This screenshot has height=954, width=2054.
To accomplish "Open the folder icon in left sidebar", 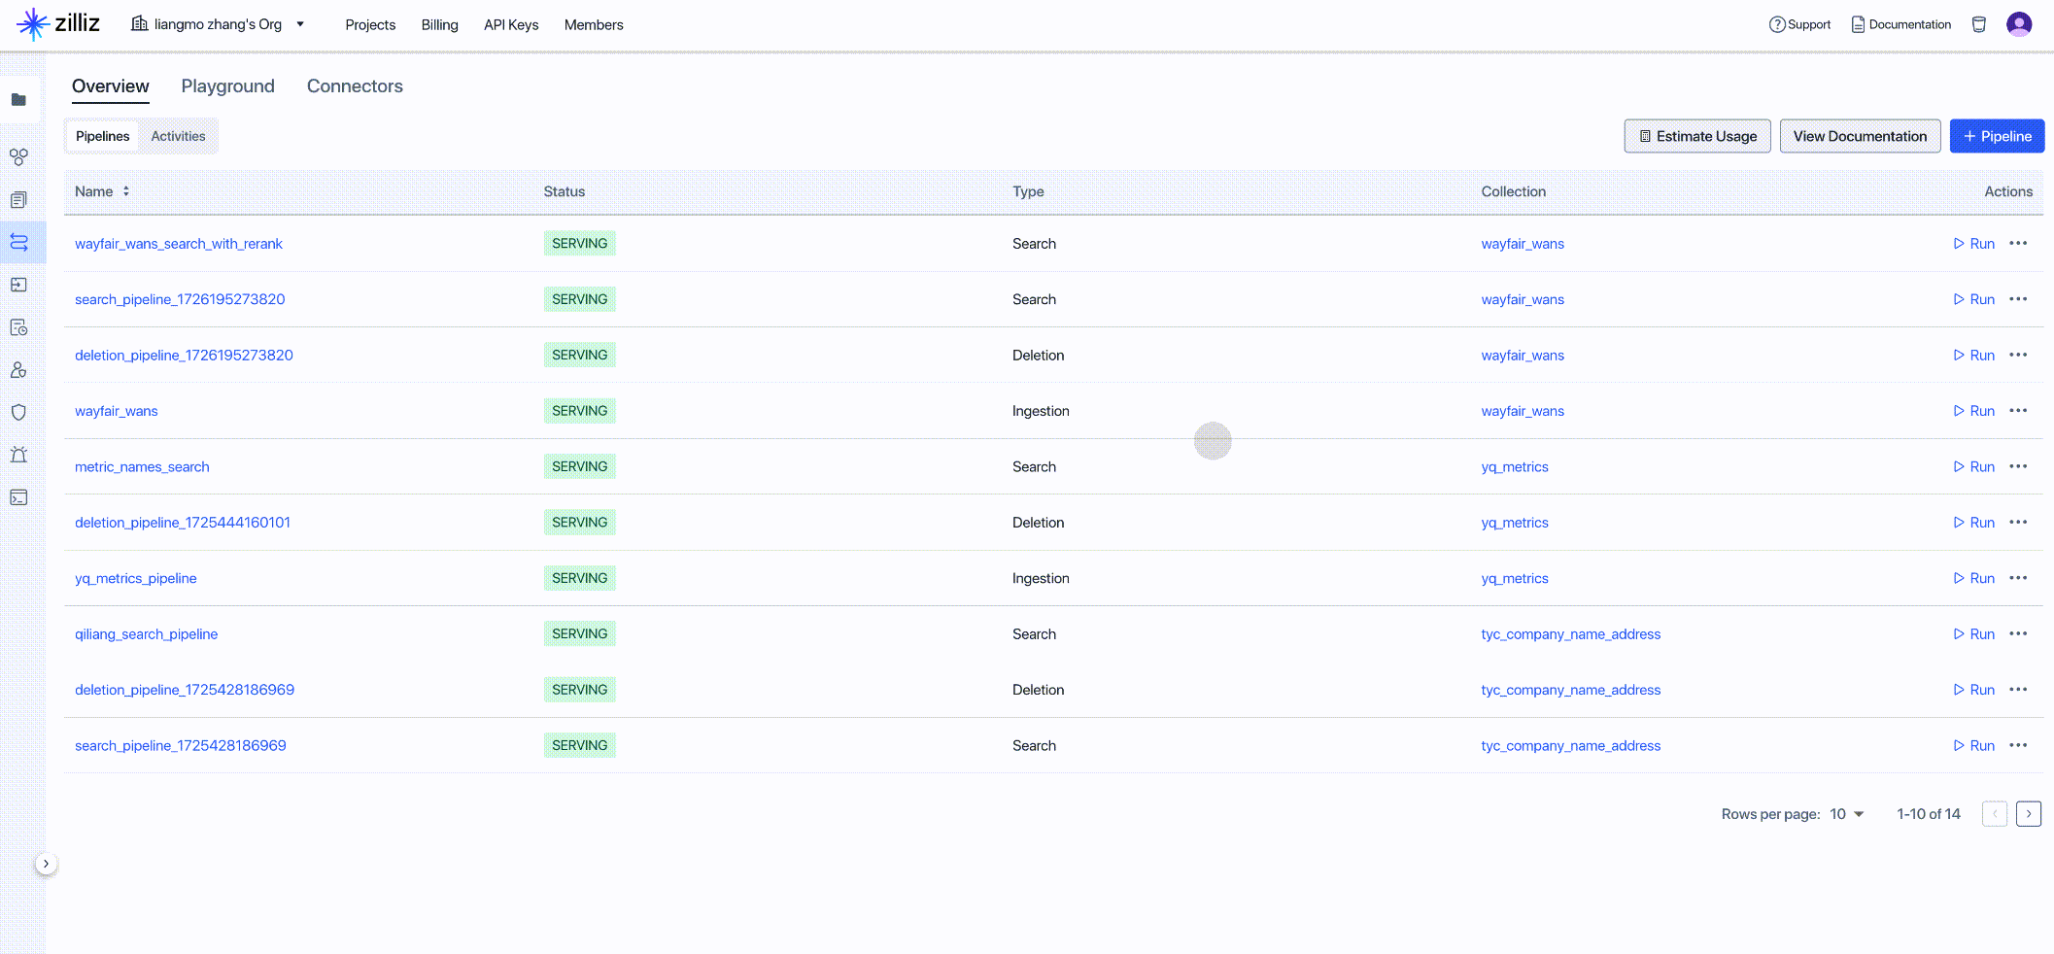I will point(18,100).
